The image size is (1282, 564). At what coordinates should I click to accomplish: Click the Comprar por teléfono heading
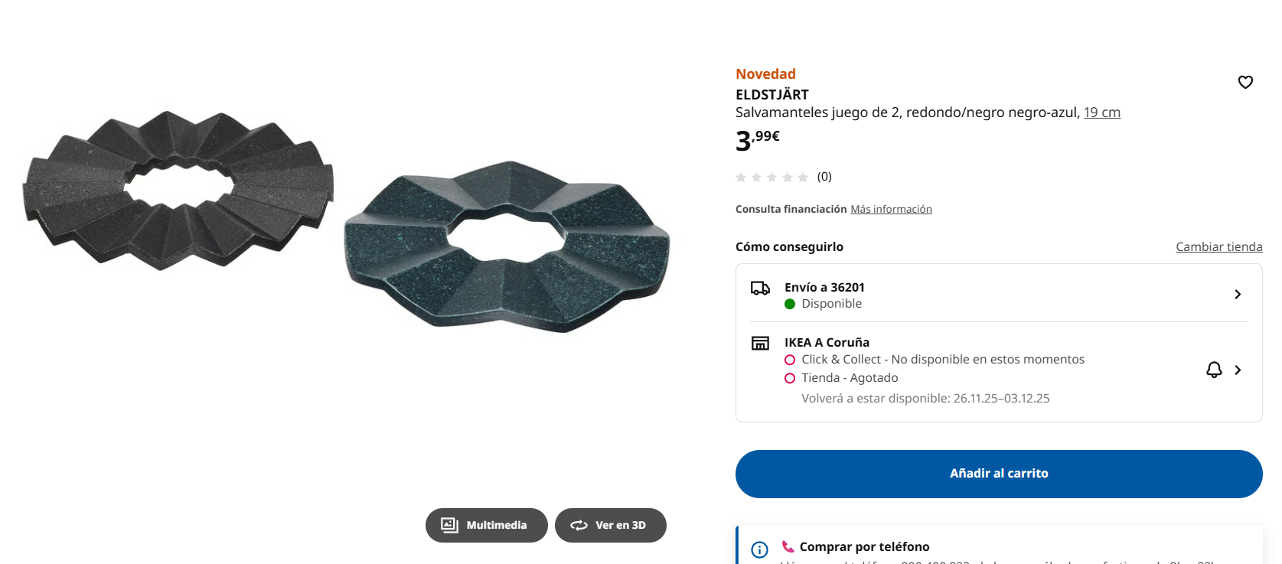click(864, 546)
